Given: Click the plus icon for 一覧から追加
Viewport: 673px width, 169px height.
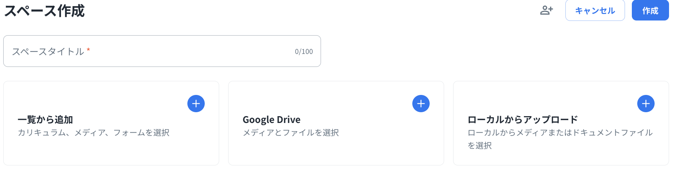Looking at the screenshot, I should pyautogui.click(x=196, y=104).
